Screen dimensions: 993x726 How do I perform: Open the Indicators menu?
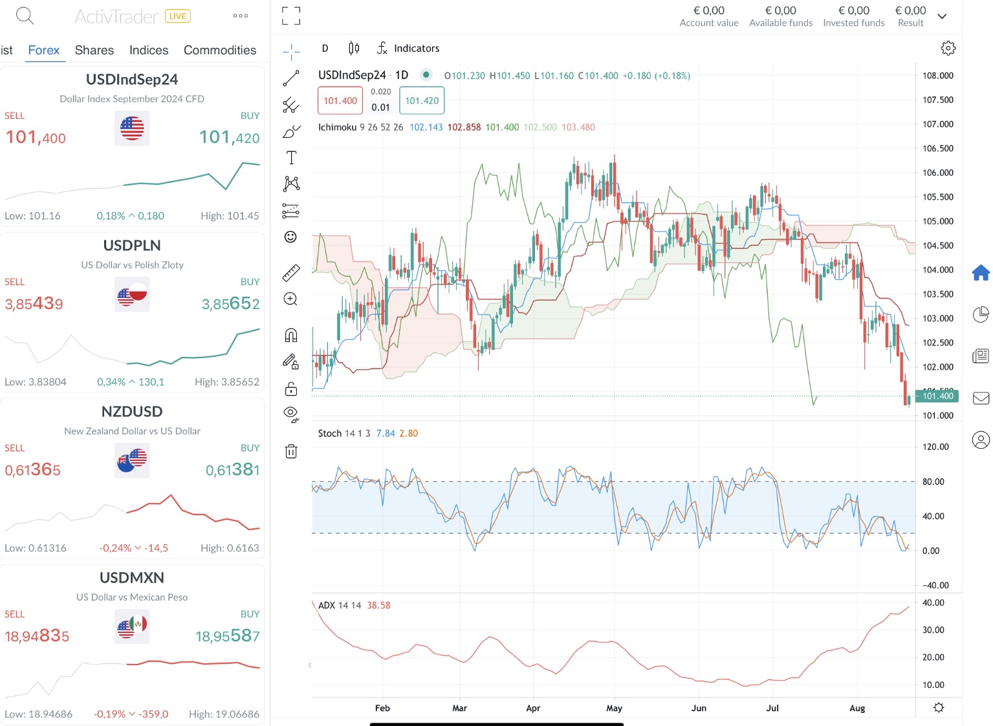[x=417, y=48]
